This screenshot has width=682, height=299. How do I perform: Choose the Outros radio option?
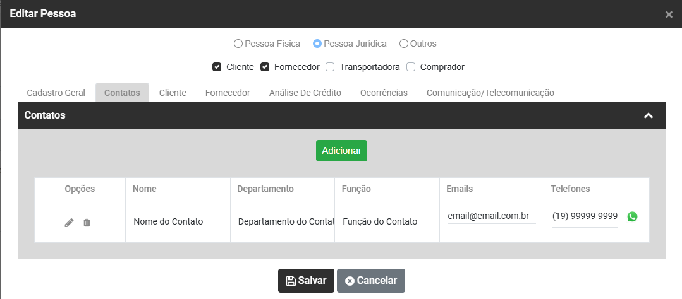click(404, 44)
